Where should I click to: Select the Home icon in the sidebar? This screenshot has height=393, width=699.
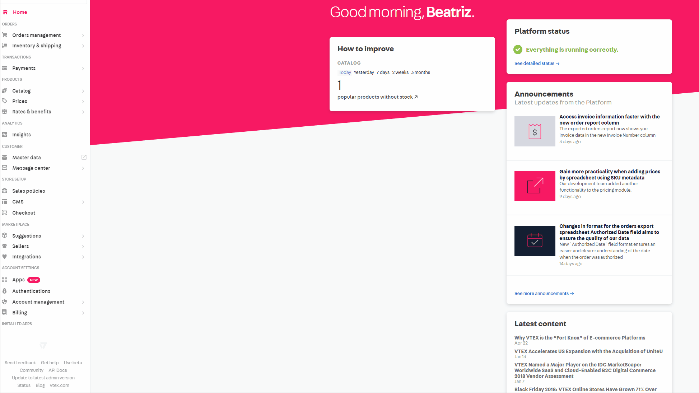[5, 12]
